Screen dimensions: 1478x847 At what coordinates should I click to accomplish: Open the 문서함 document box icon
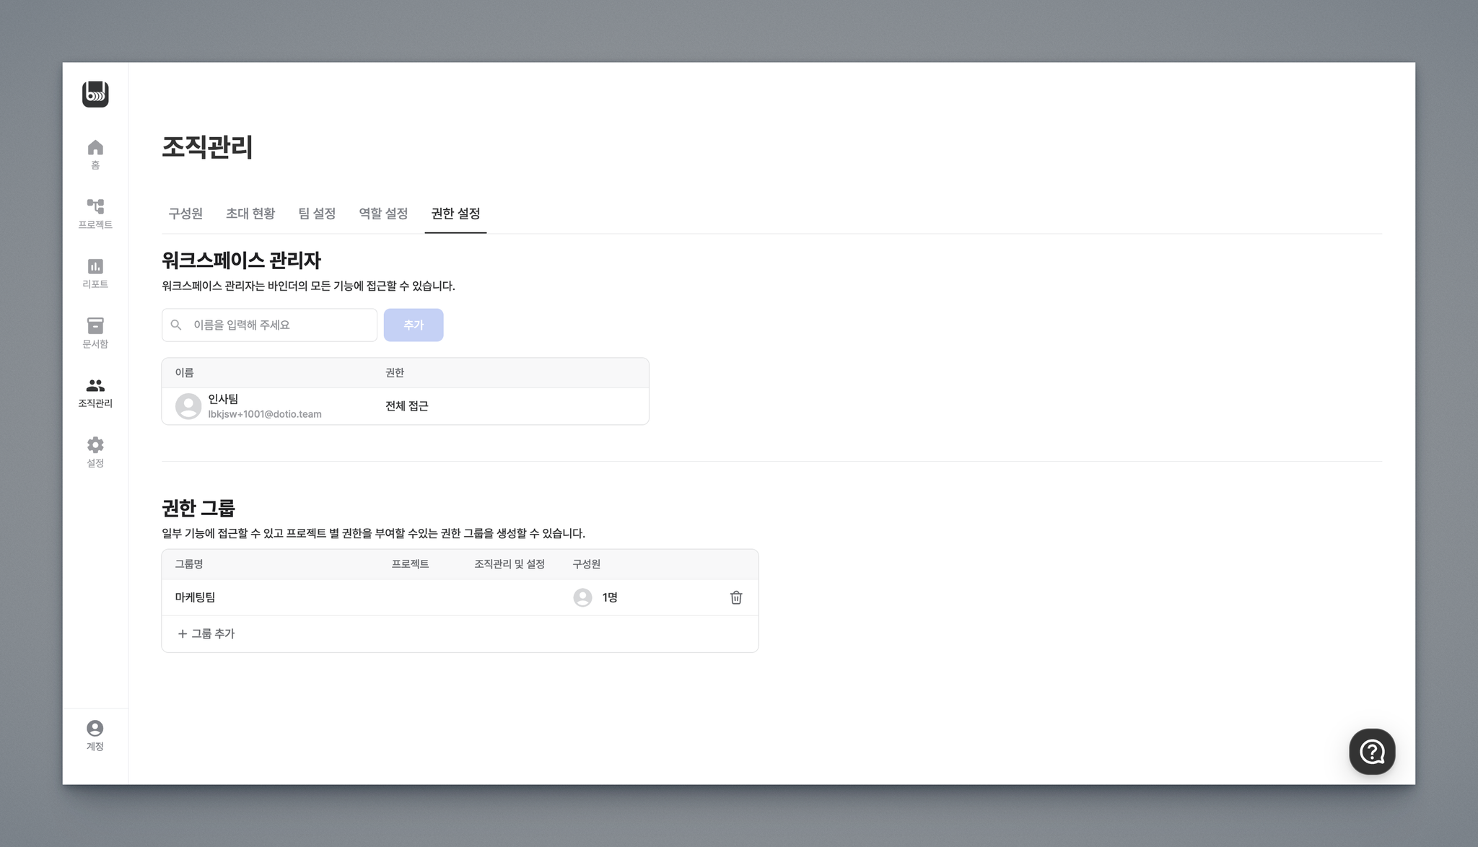[95, 333]
